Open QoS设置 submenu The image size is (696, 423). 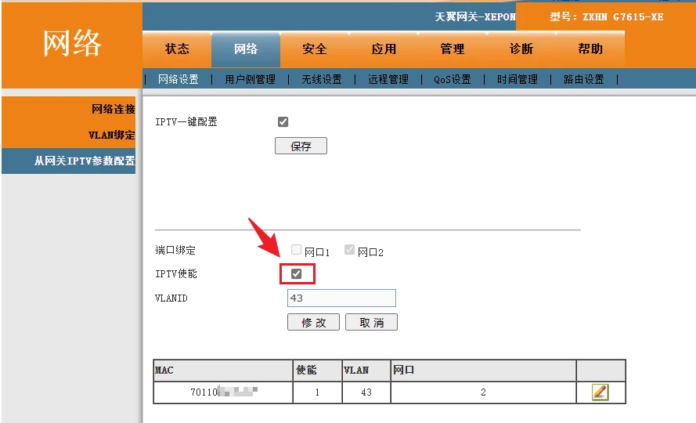pyautogui.click(x=453, y=80)
